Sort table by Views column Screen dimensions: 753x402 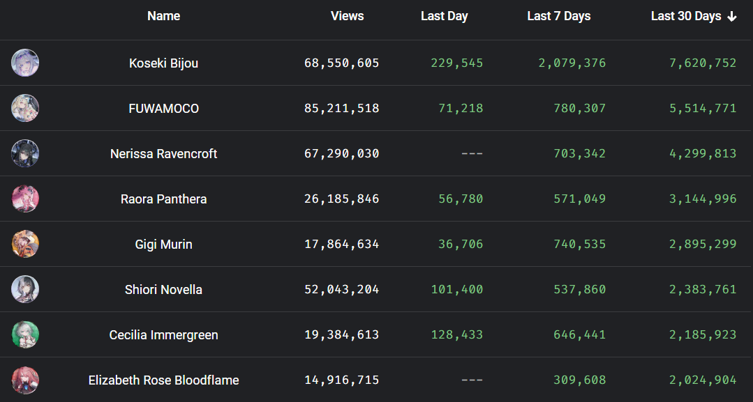[347, 16]
